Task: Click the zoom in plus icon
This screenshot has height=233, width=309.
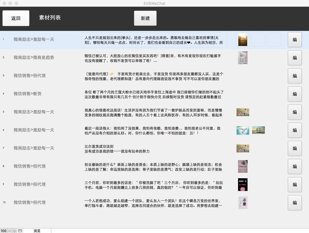Action: pyautogui.click(x=14, y=231)
